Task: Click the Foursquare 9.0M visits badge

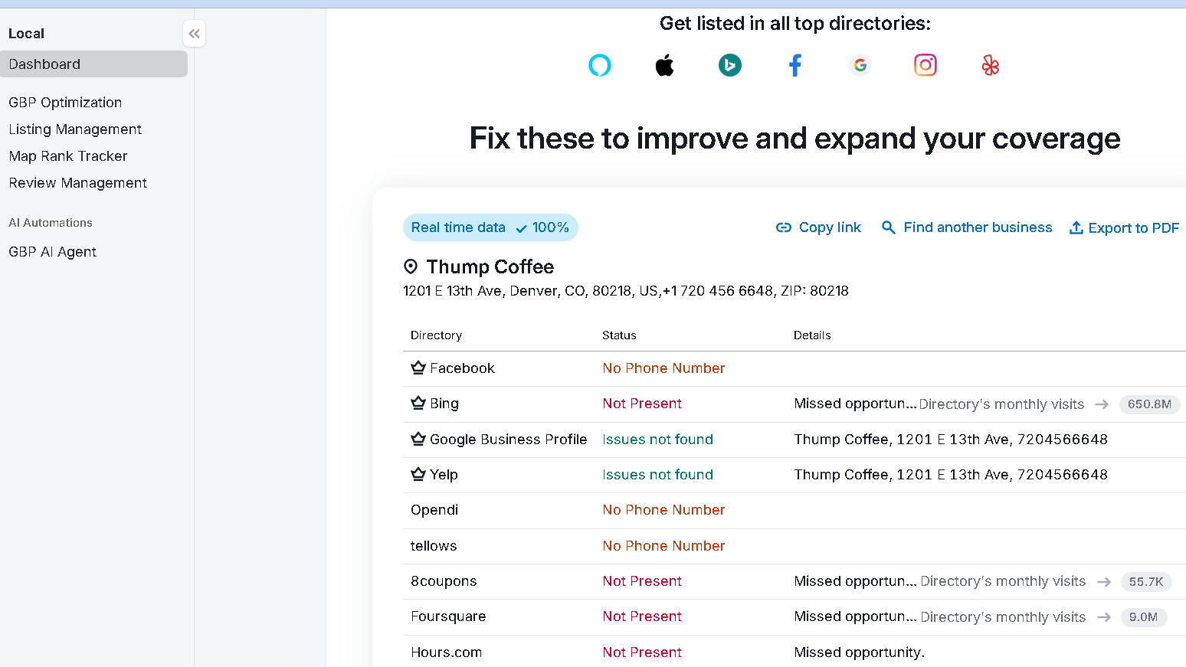Action: click(x=1143, y=617)
